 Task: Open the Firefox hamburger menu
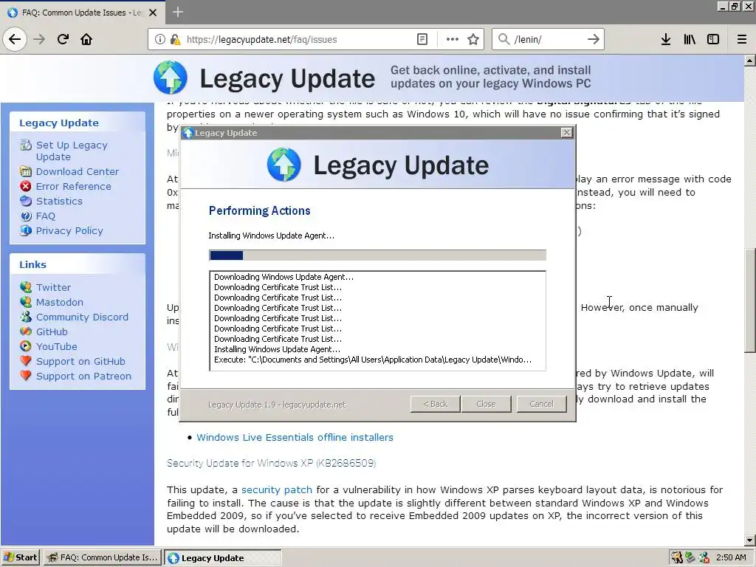[742, 40]
